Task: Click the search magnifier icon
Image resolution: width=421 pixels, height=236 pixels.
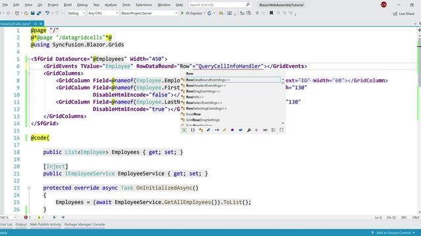Action: point(248,5)
